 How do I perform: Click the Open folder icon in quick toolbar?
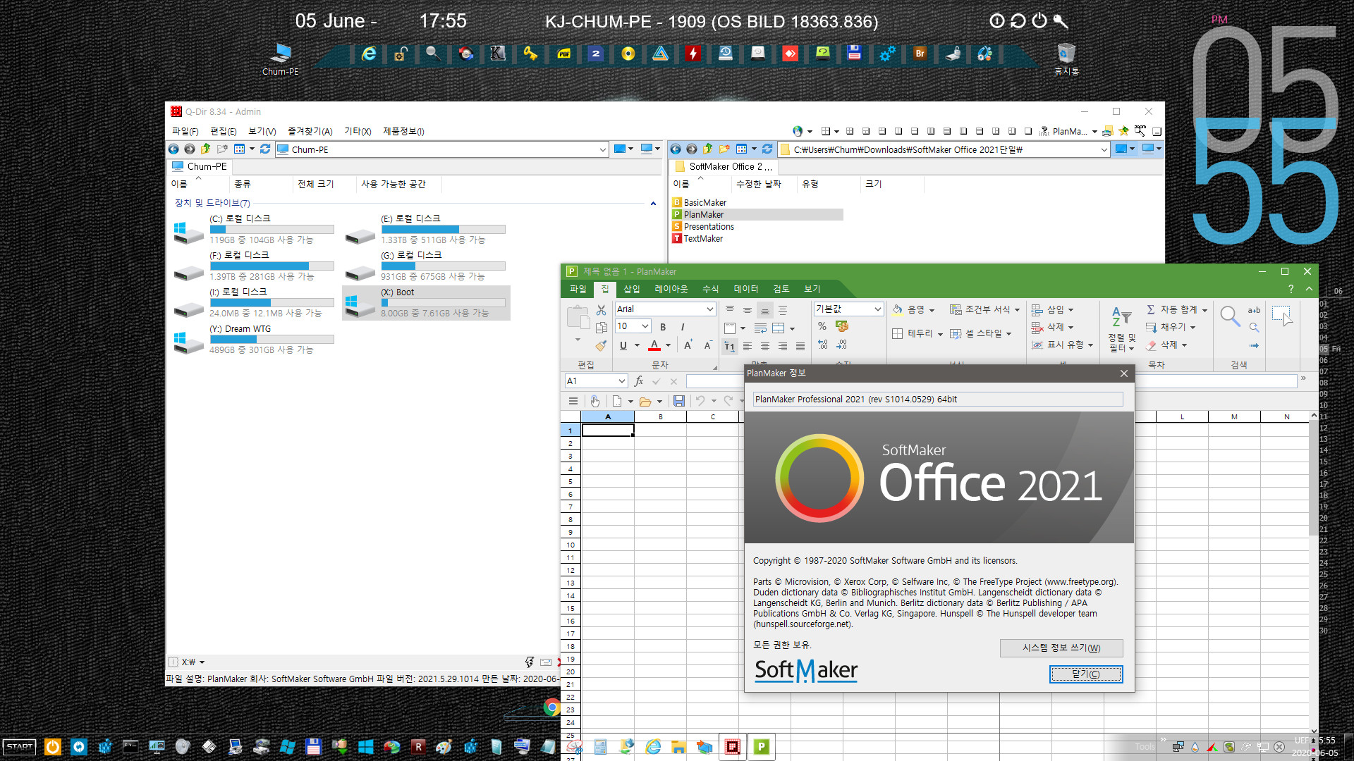645,401
